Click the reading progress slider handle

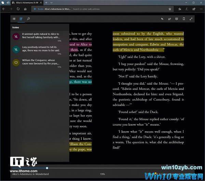coord(47,168)
